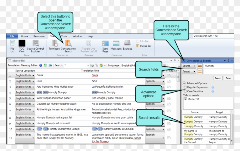This screenshot has height=151, width=240.
Task: Click the Reset button in Concordance Search
Action: pyautogui.click(x=228, y=78)
